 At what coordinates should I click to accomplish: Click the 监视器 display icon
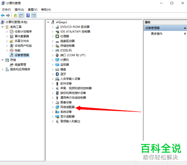pyautogui.click(x=57, y=65)
